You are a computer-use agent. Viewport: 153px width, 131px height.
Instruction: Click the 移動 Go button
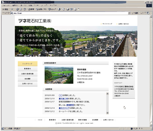click(135, 13)
